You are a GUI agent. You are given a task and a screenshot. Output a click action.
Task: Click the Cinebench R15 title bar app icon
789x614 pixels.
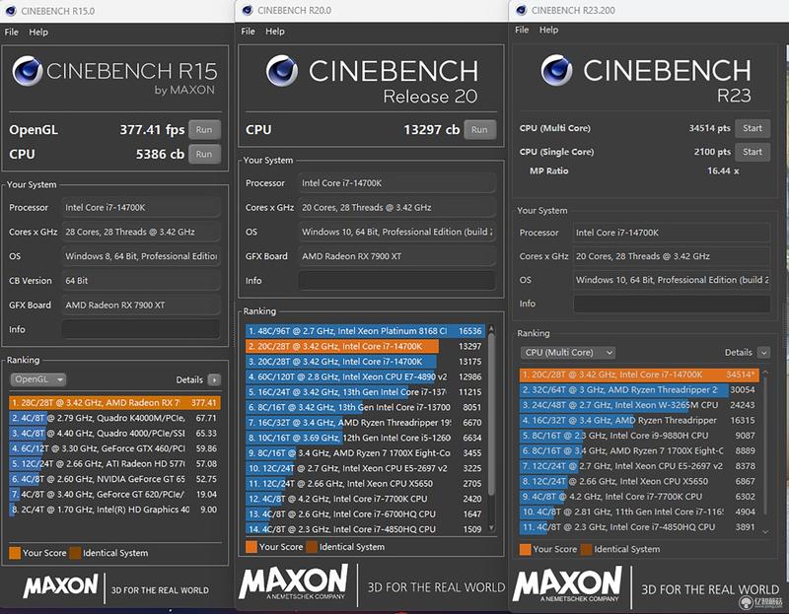point(11,11)
